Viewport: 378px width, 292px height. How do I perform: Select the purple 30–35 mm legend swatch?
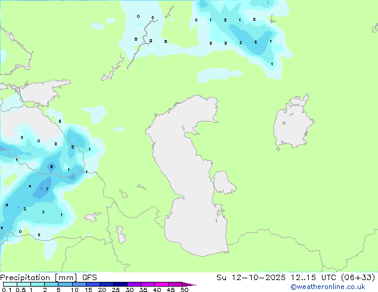tap(134, 284)
